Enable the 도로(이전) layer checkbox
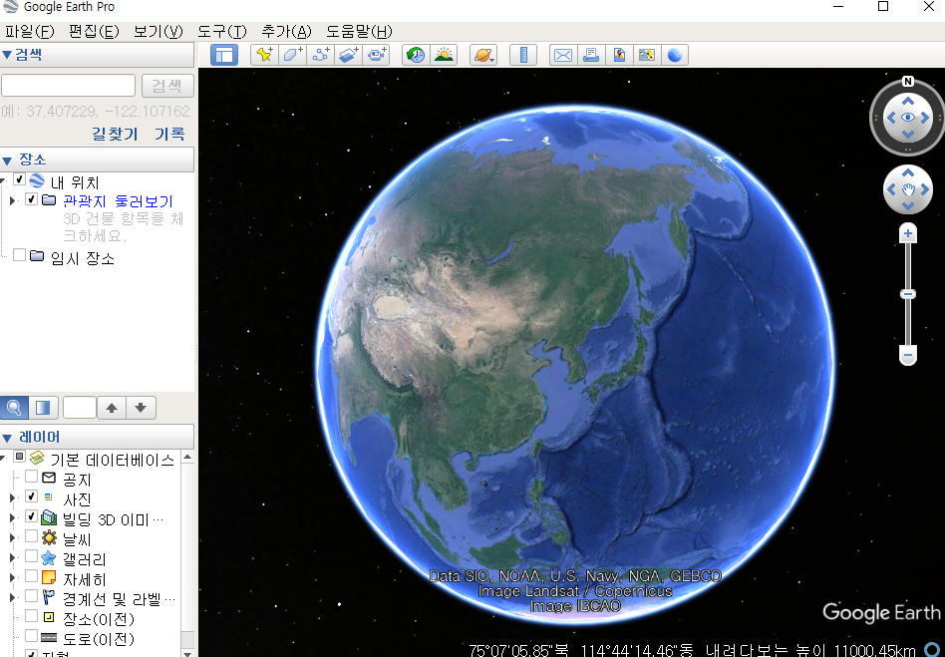945x657 pixels. point(31,636)
